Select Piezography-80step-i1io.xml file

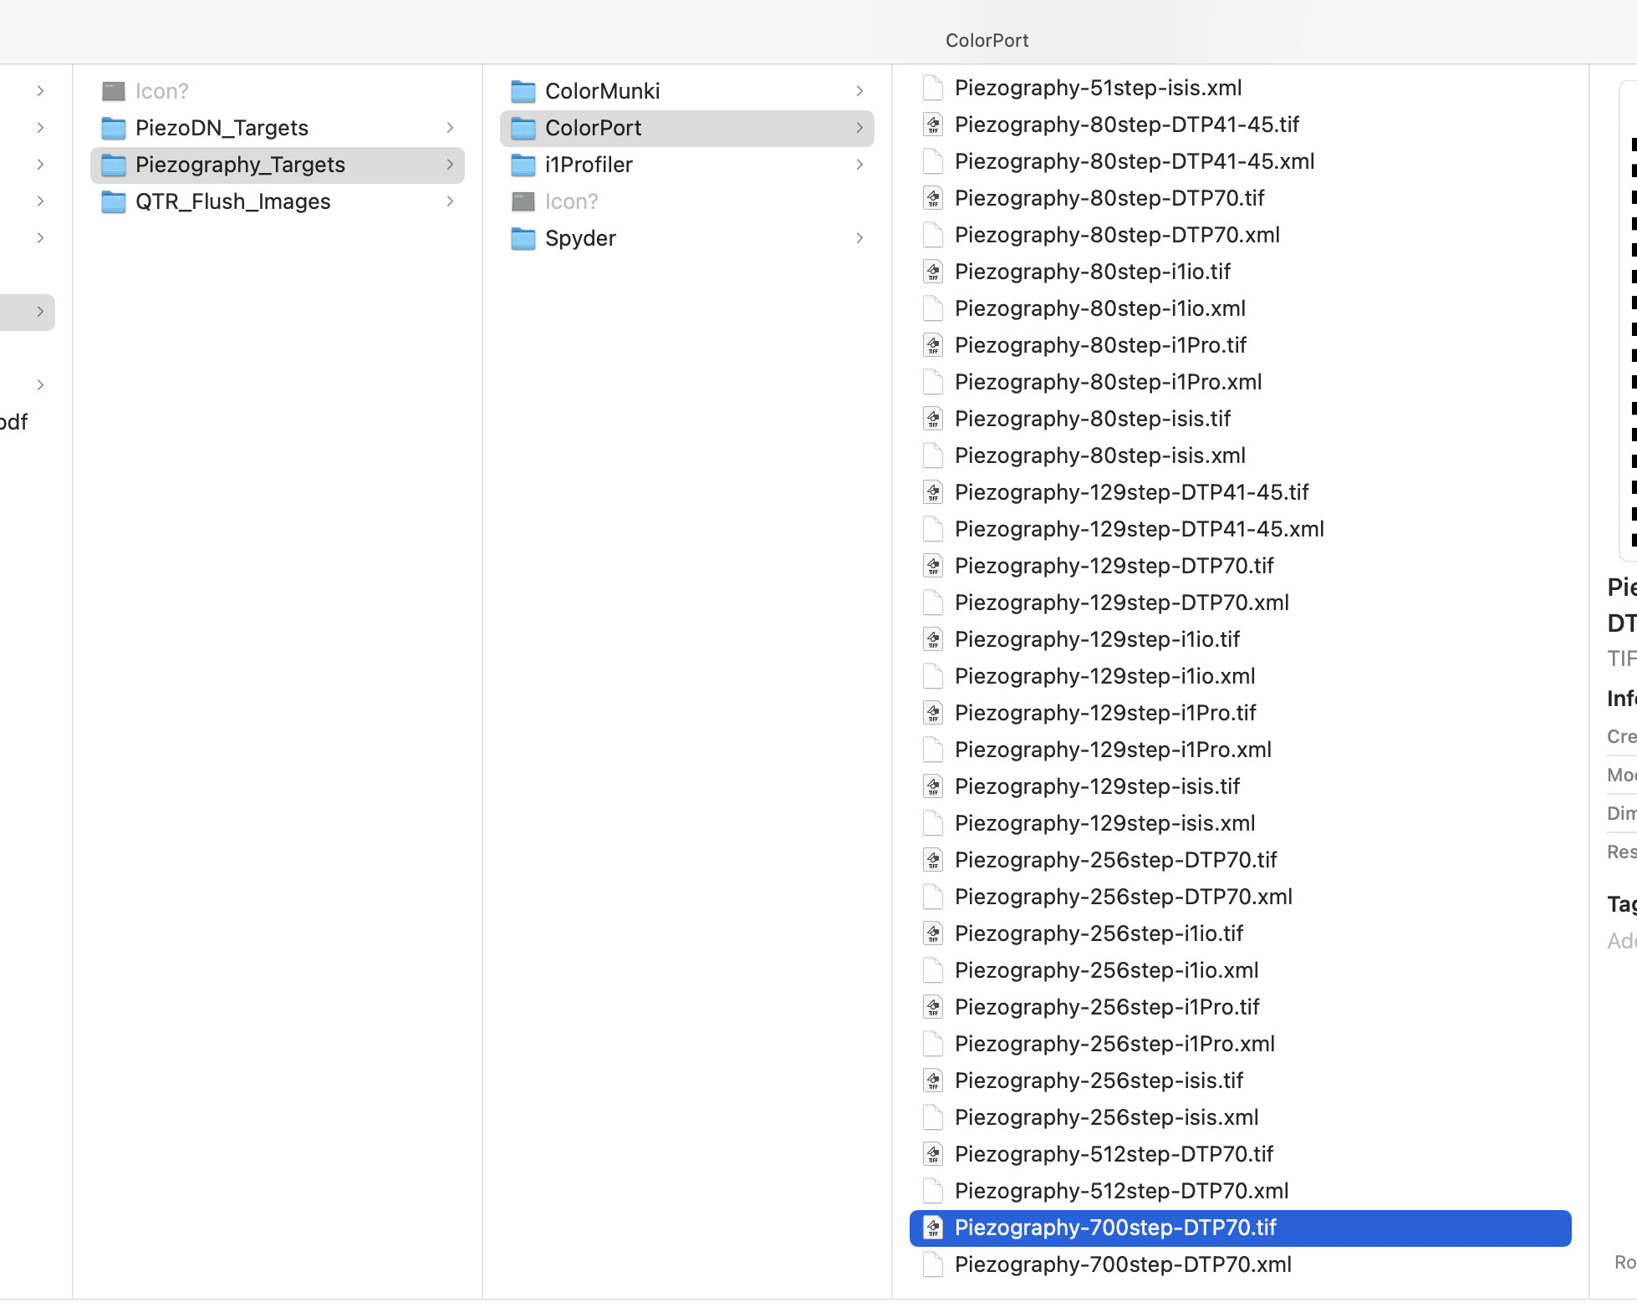click(1099, 308)
